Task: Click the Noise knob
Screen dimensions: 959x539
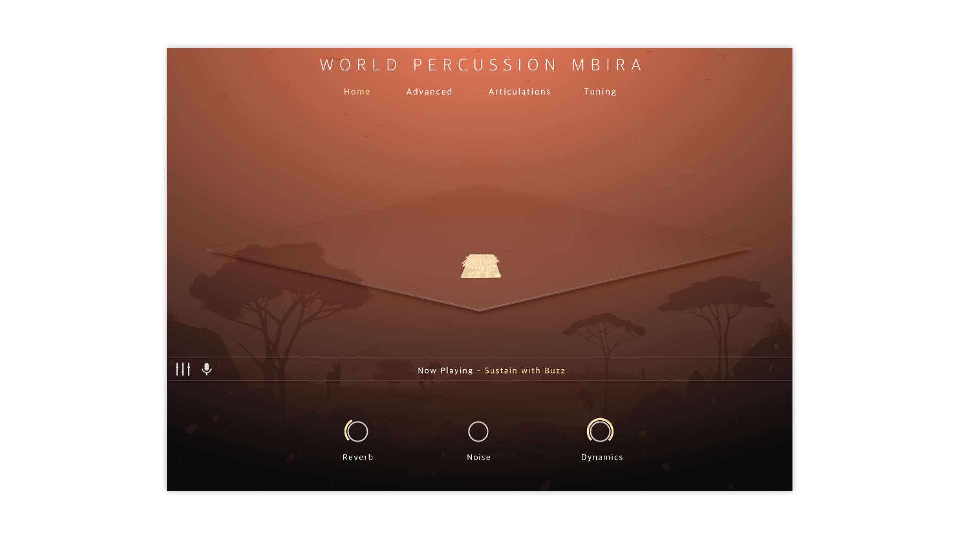Action: coord(478,431)
